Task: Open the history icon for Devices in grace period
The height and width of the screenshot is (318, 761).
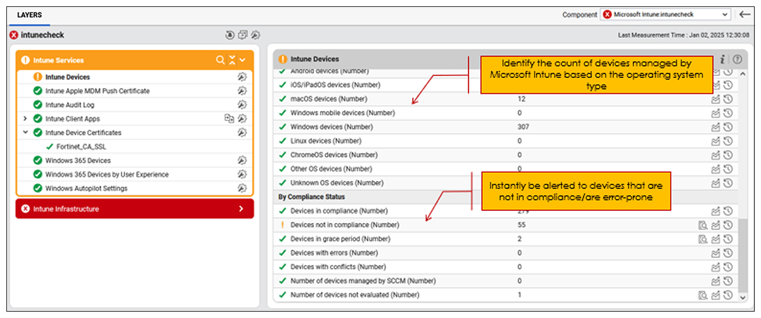Action: (728, 239)
